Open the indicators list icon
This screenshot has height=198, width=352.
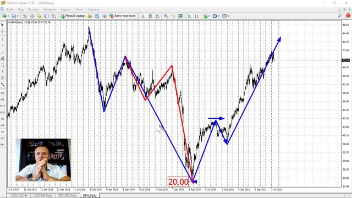[x=205, y=16]
